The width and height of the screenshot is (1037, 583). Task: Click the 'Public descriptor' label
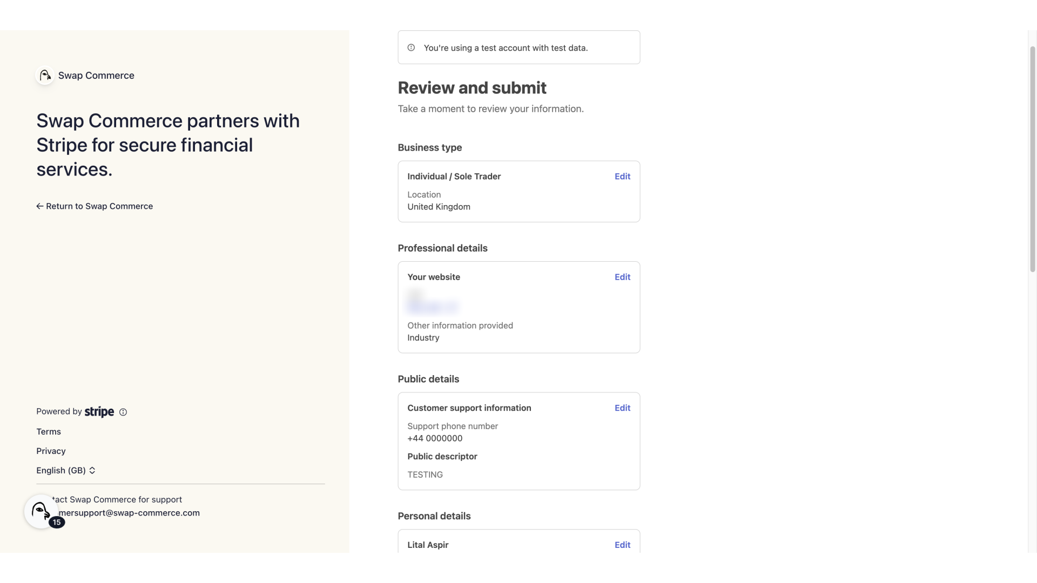pos(442,457)
